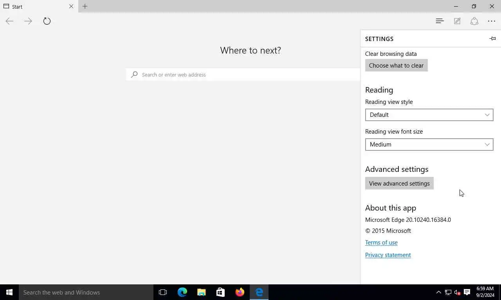Launch new Microsoft Edge from taskbar

182,292
